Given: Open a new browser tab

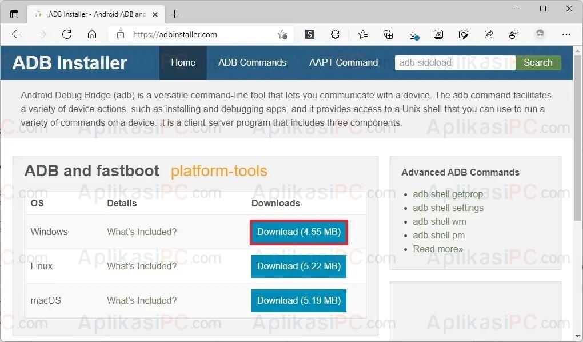Looking at the screenshot, I should [174, 14].
